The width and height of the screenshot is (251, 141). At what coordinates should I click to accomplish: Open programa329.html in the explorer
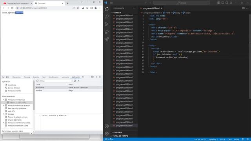pos(124,122)
